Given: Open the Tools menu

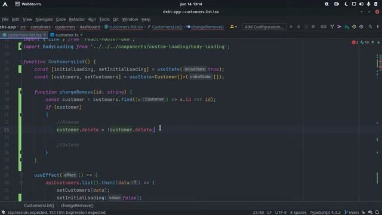Looking at the screenshot, I should click(x=104, y=19).
